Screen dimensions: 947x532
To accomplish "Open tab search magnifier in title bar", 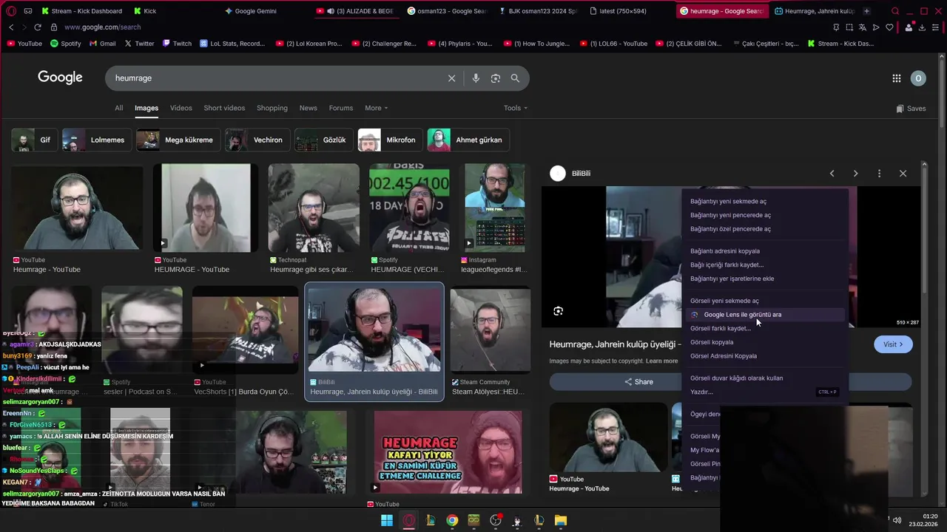I will pyautogui.click(x=895, y=11).
